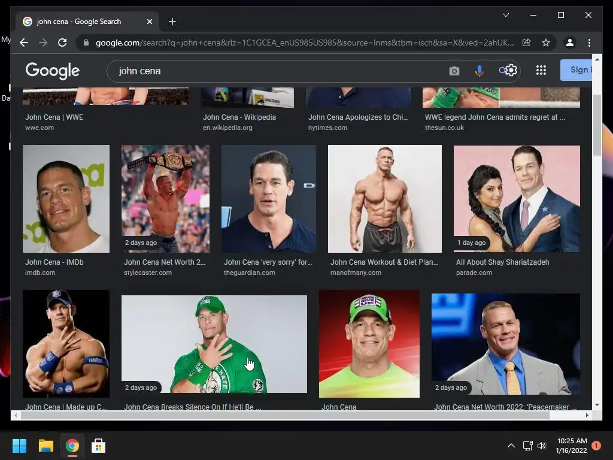Viewport: 613px width, 460px height.
Task: Open the Workout & Diet Plan image
Action: 385,199
